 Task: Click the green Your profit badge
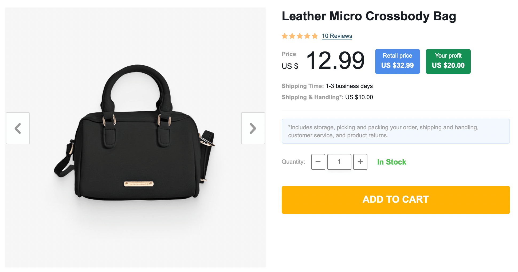(448, 61)
